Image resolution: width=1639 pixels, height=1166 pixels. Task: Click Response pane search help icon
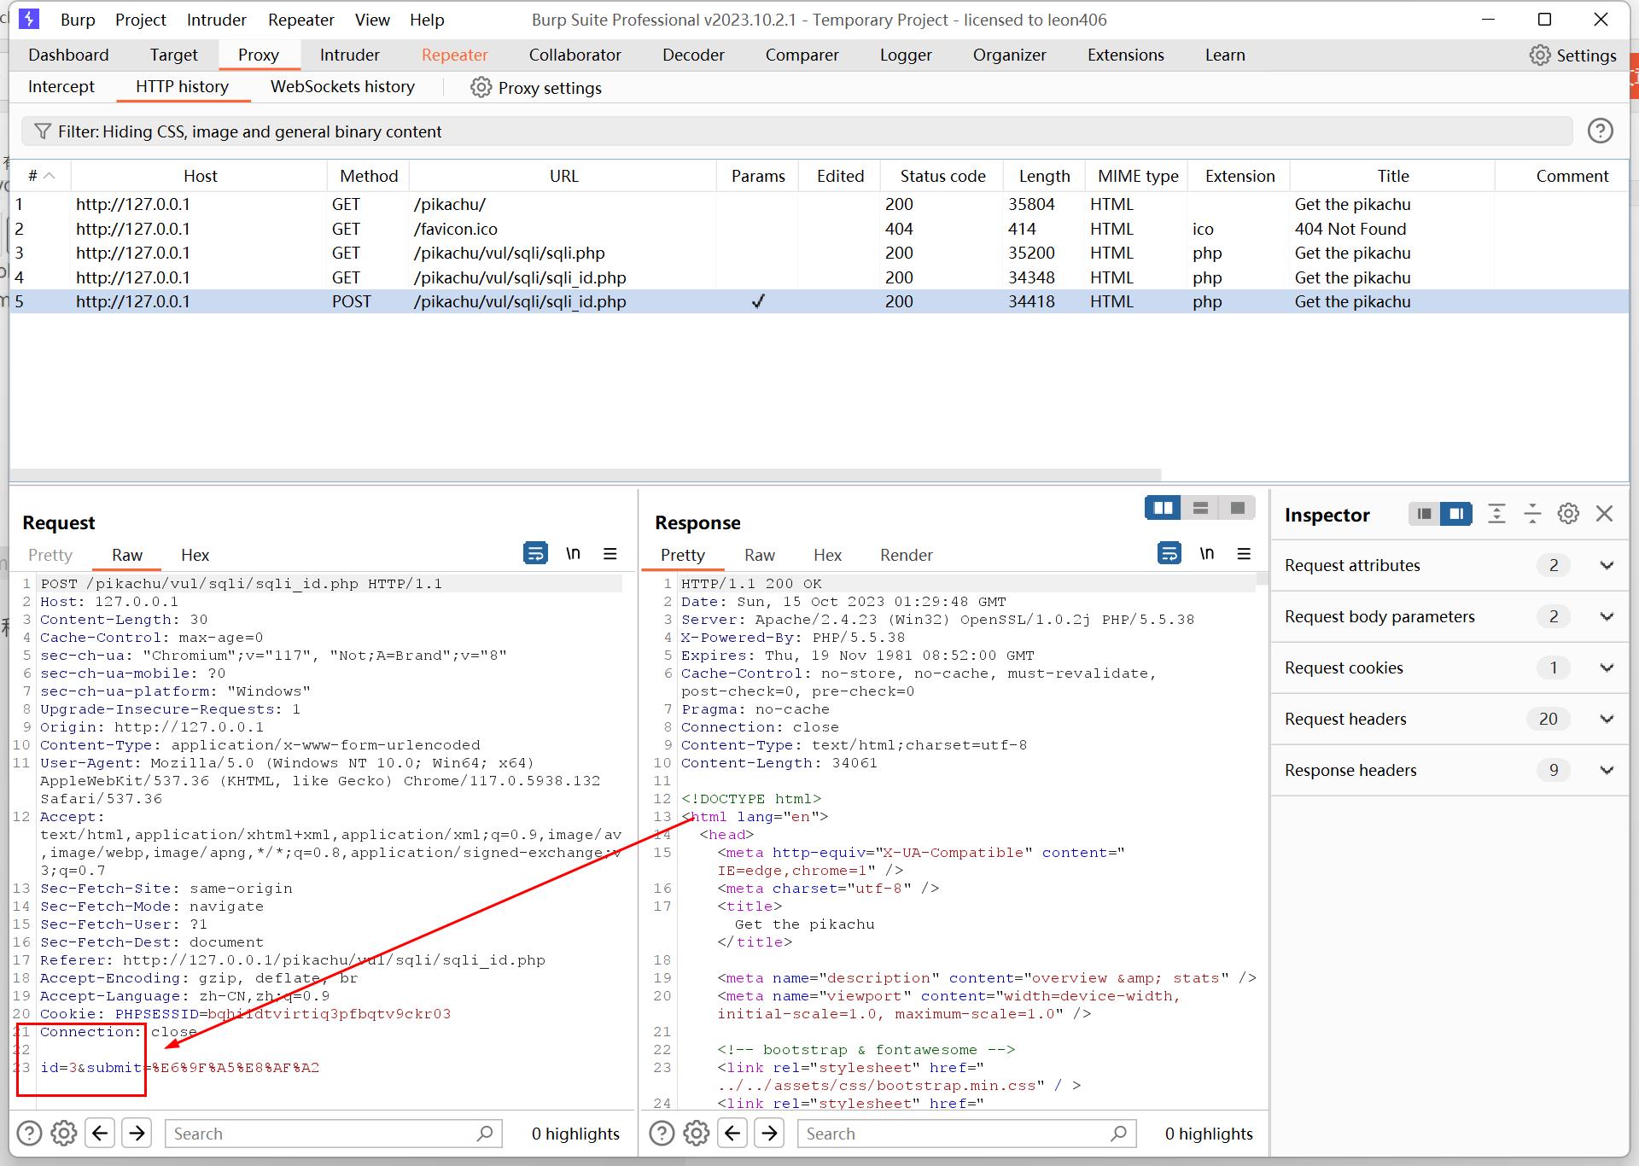(662, 1133)
